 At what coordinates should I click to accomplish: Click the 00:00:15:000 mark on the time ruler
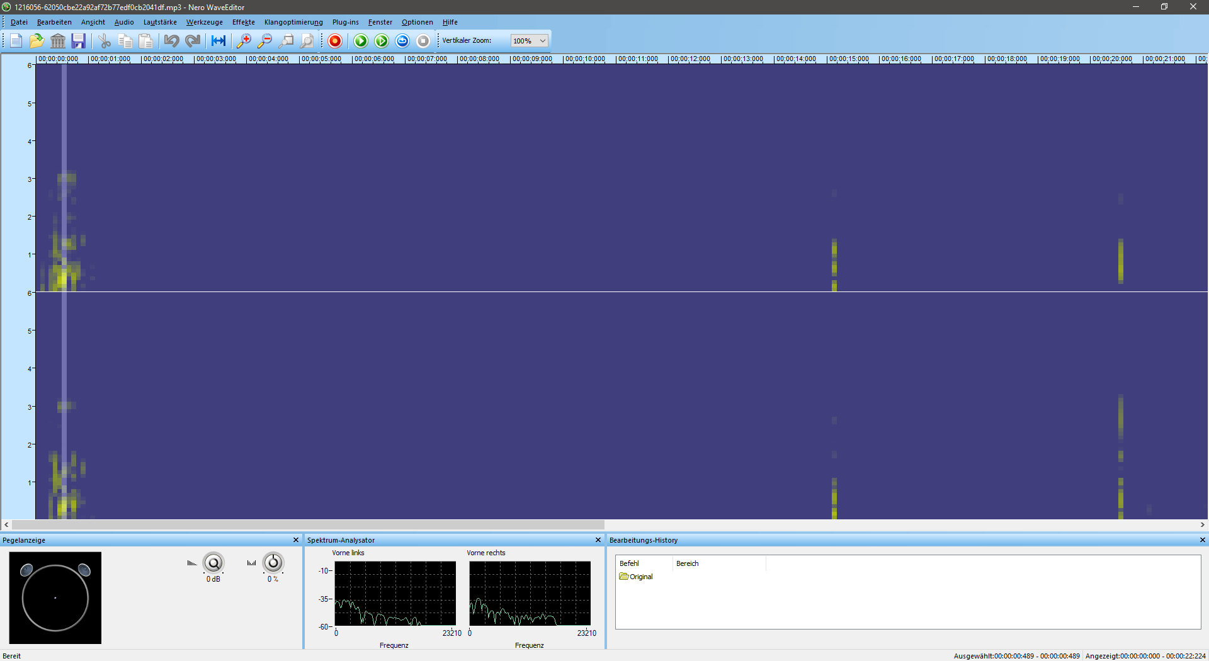click(849, 59)
